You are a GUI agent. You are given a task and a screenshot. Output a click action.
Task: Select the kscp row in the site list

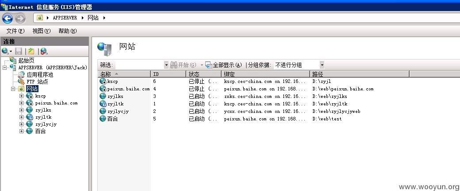point(254,81)
